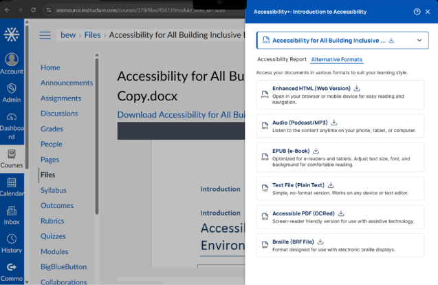Click browser back arrow

(x=8, y=10)
